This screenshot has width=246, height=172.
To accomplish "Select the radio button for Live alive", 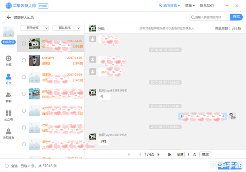I will point(24,60).
